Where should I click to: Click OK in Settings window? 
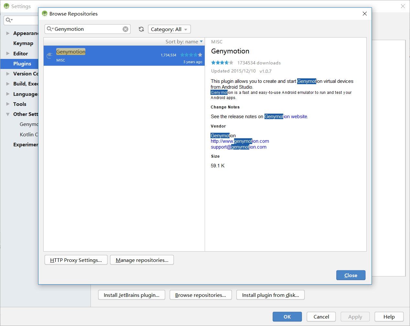click(x=287, y=317)
